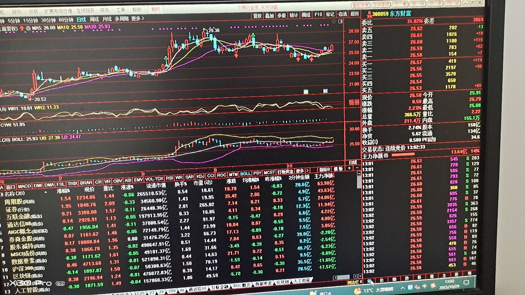Switch chart to 60分钟 period
The height and width of the screenshot is (295, 525).
[x=66, y=20]
